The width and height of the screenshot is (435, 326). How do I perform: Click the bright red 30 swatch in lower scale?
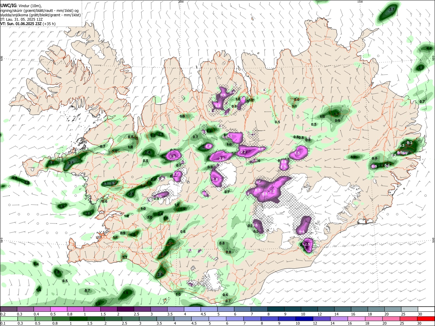pyautogui.click(x=426, y=319)
